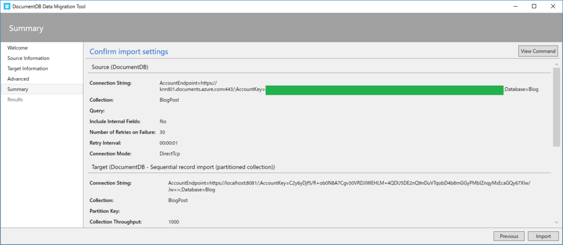Click the View Command button

pyautogui.click(x=538, y=51)
